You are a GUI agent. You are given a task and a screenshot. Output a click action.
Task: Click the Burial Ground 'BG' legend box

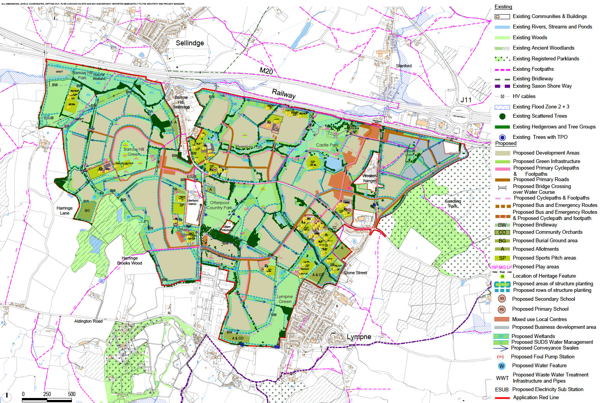[x=502, y=241]
